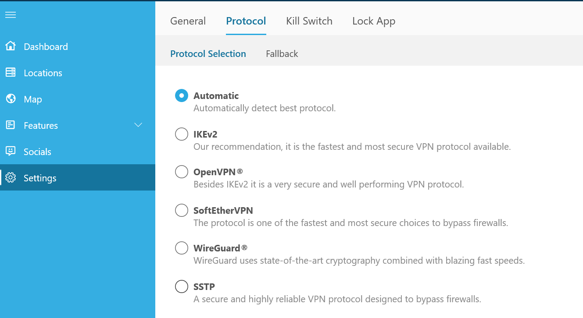Click the Protocol Selection sub-tab
The image size is (583, 318).
click(208, 54)
